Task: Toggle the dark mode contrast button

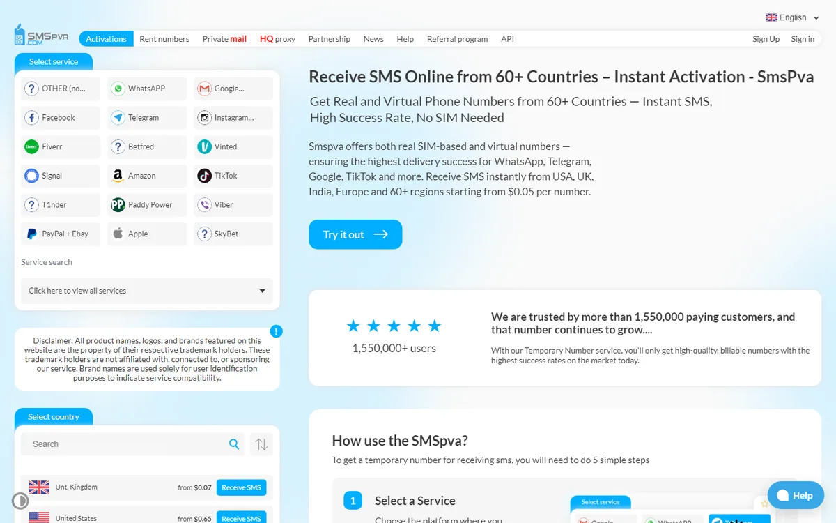Action: coord(20,501)
